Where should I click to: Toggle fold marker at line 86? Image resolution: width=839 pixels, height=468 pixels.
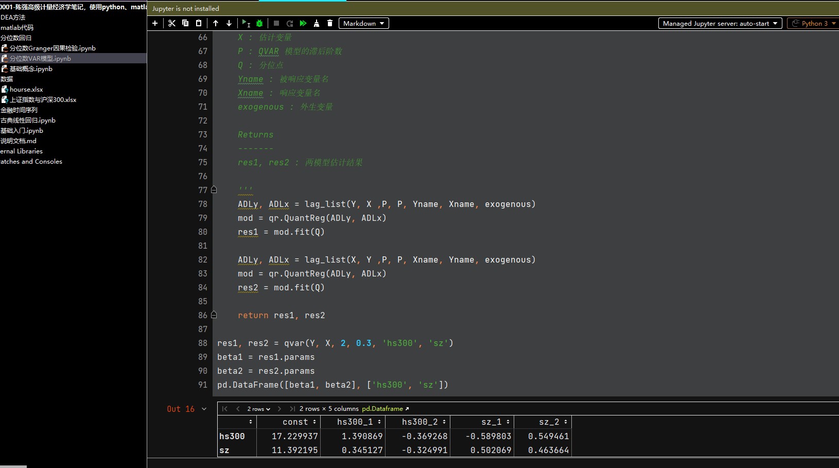[214, 315]
